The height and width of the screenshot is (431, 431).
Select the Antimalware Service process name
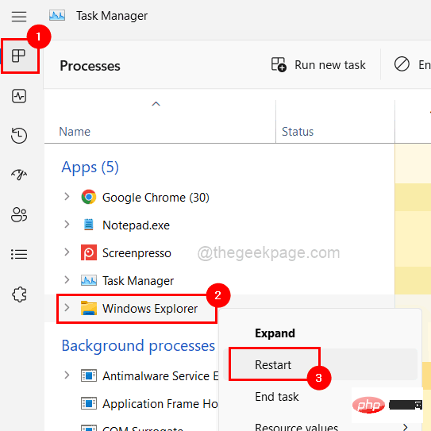pyautogui.click(x=160, y=376)
